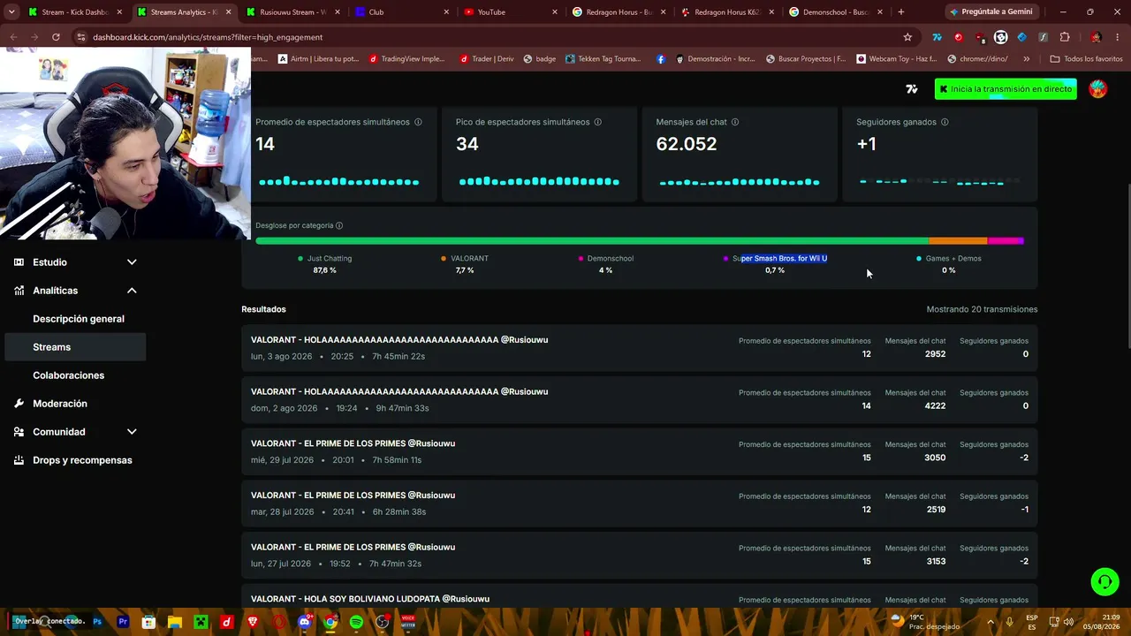The image size is (1131, 636).
Task: Go back with the browser back arrow
Action: pos(13,37)
